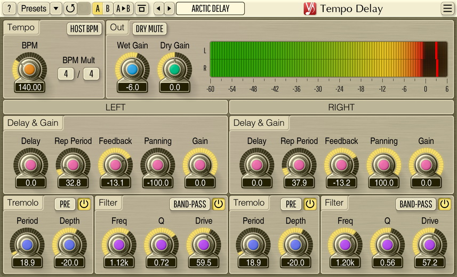457x277 pixels.
Task: Open the hamburger menu at top right
Action: point(447,9)
